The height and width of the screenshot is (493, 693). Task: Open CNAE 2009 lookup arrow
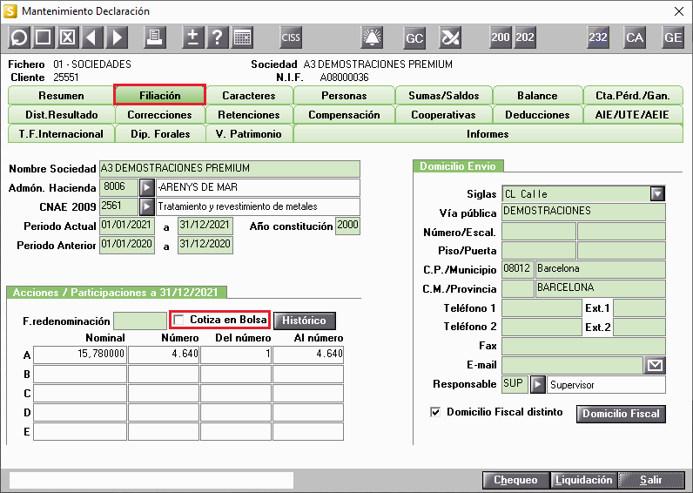pyautogui.click(x=147, y=206)
